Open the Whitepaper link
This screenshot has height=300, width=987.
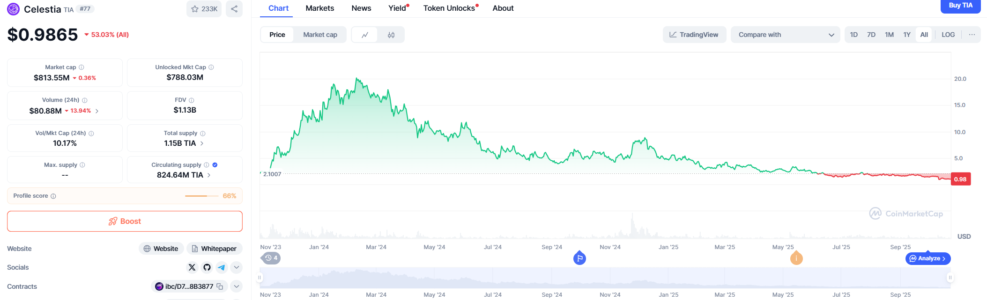pyautogui.click(x=215, y=249)
